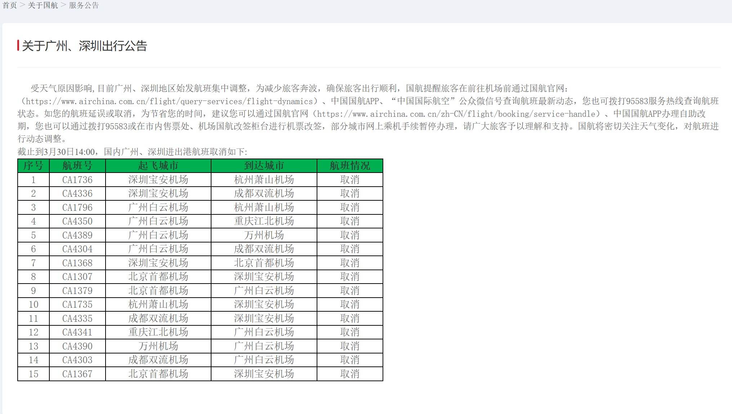Image resolution: width=732 pixels, height=414 pixels.
Task: Open the flight-dynamics query URL in the text
Action: (x=171, y=102)
